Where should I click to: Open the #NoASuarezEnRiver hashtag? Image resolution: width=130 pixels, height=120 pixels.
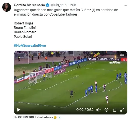click(x=30, y=46)
